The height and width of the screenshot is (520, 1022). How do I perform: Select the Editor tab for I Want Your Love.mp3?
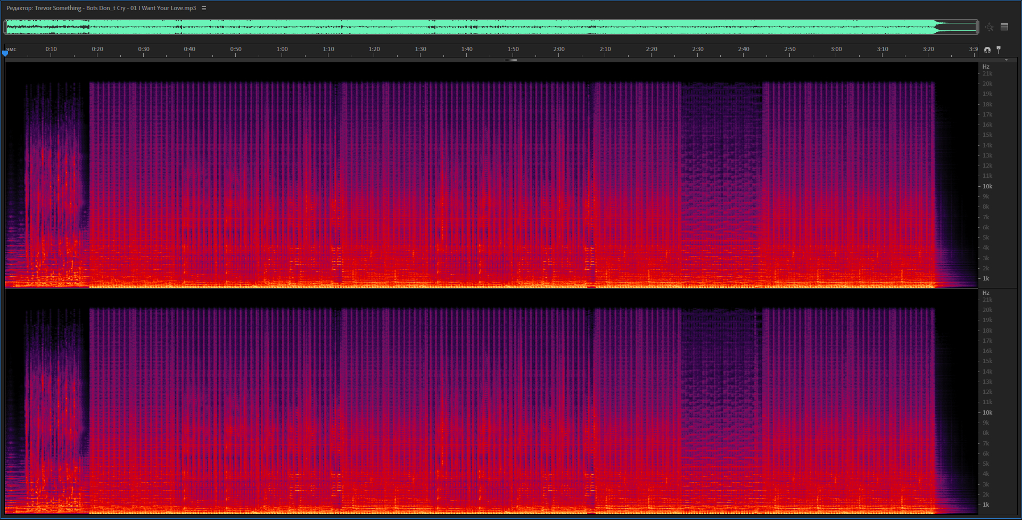coord(101,8)
